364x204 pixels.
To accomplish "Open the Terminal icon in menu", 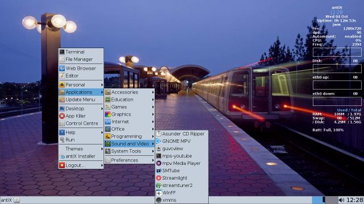I will click(x=62, y=52).
